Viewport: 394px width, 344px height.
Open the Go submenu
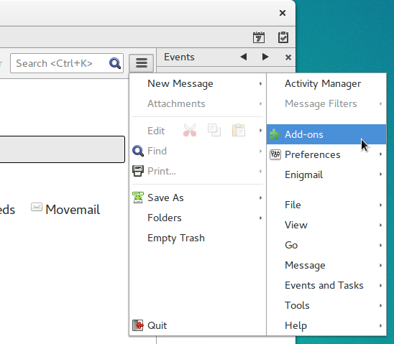tap(326, 245)
